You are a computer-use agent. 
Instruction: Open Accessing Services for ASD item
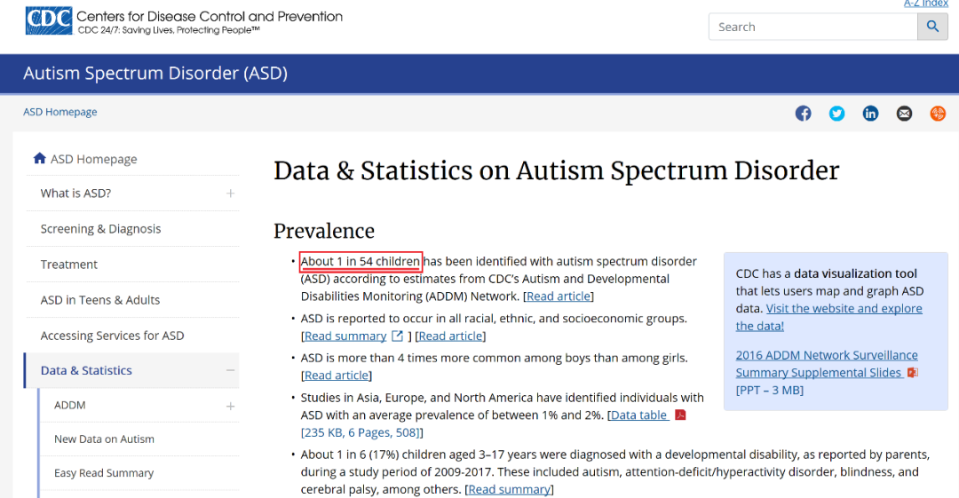coord(112,336)
